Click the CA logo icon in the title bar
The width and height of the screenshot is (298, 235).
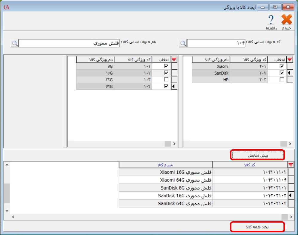tap(7, 7)
